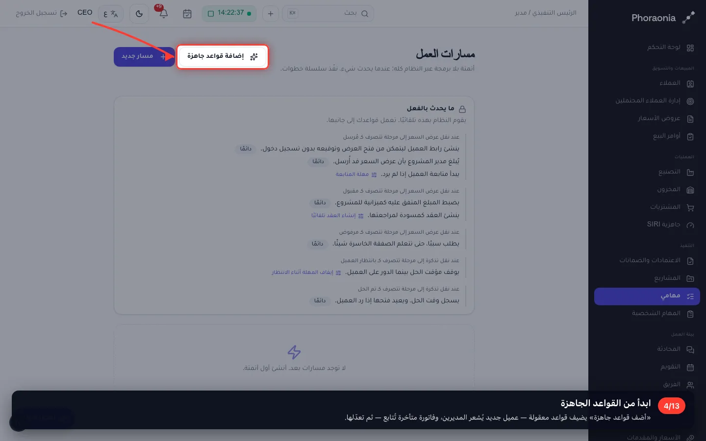Screen dimensions: 706x441
Task: Select the highlighted مهامي sidebar item
Action: coord(647,296)
